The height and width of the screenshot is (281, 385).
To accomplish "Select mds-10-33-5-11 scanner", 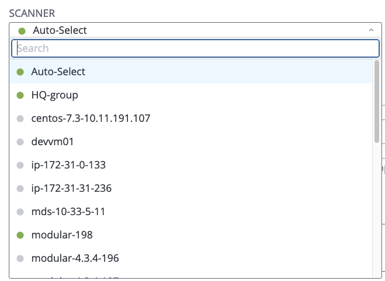I will [68, 212].
